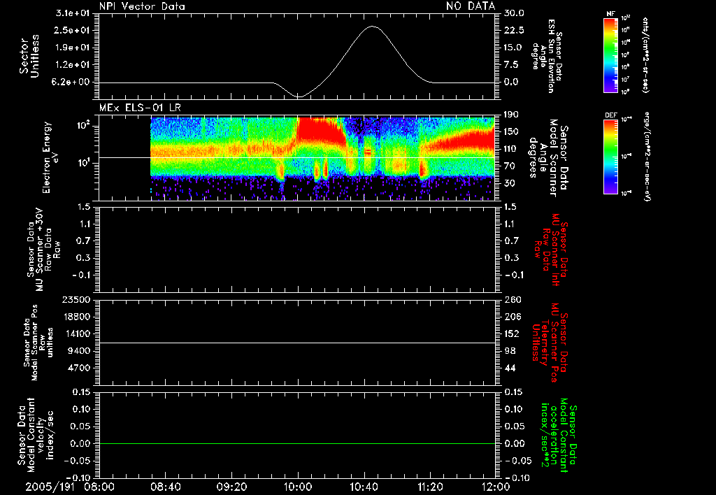The height and width of the screenshot is (495, 716).
Task: Click the DEF energy flux color bar
Action: tap(611, 157)
